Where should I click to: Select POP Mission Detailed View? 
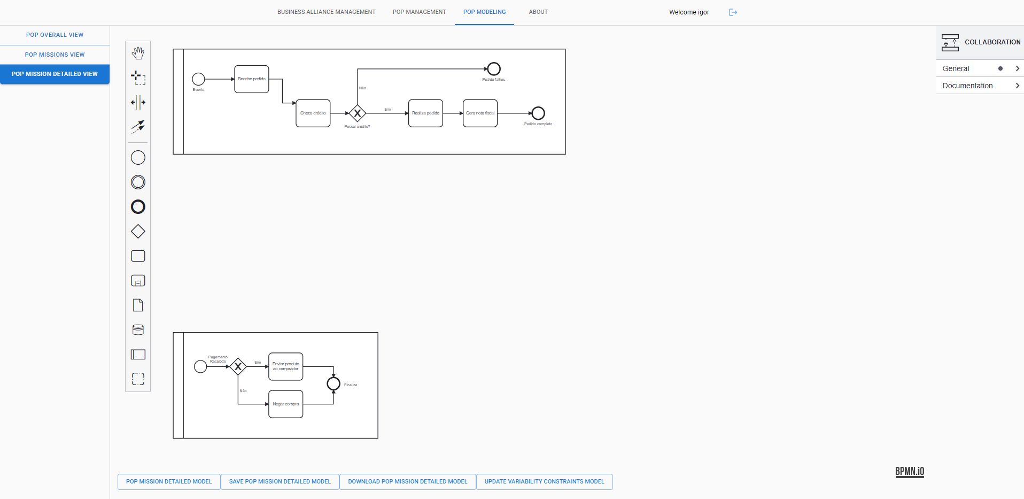click(55, 74)
